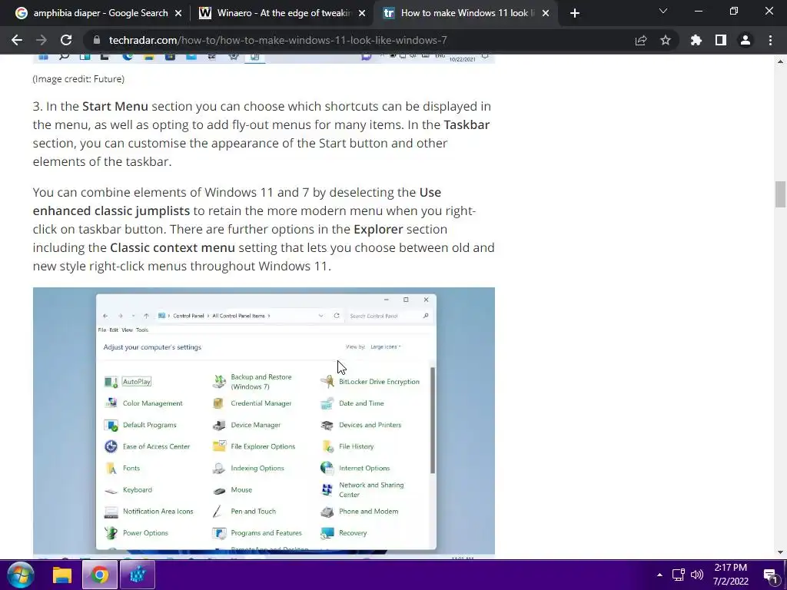Image resolution: width=787 pixels, height=590 pixels.
Task: Click the forward navigation arrow
Action: point(42,40)
